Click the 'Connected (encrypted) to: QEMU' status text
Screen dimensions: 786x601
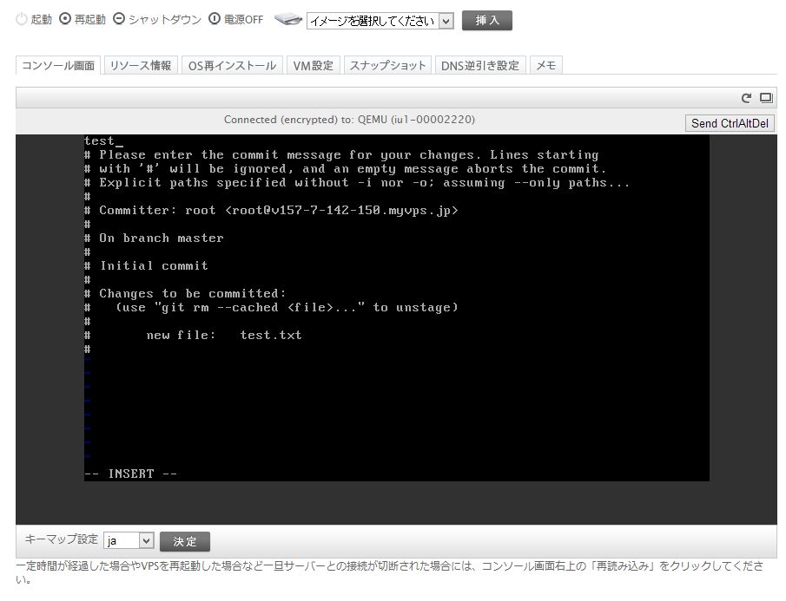pos(349,120)
